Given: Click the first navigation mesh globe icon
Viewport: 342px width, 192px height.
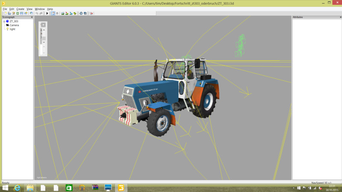Looking at the screenshot, I should click(81, 14).
